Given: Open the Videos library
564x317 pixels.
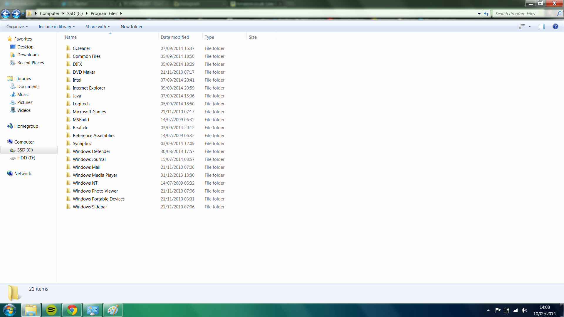Looking at the screenshot, I should pyautogui.click(x=21, y=110).
